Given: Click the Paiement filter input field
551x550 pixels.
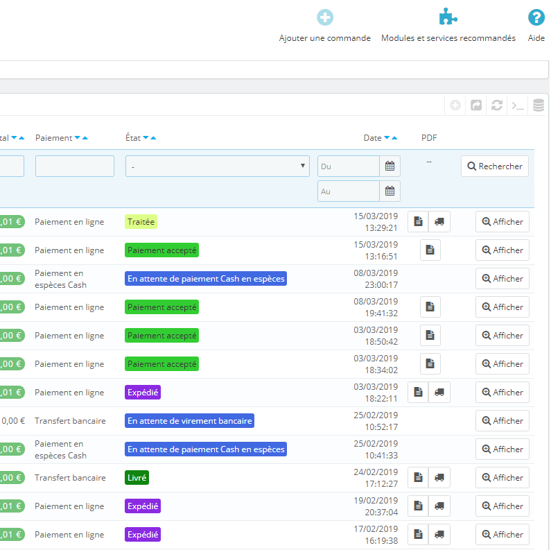Looking at the screenshot, I should 75,166.
